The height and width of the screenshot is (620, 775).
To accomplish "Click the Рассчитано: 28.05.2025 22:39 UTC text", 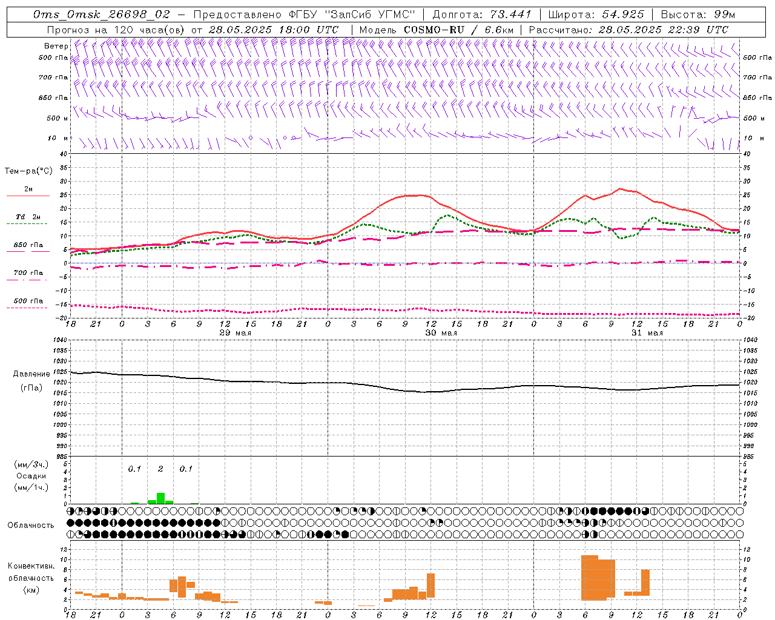I will coord(628,30).
